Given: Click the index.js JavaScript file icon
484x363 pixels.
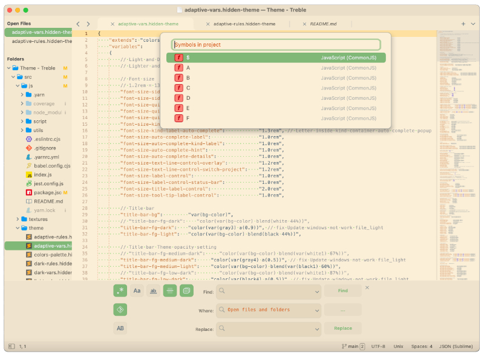Looking at the screenshot, I should pyautogui.click(x=29, y=174).
